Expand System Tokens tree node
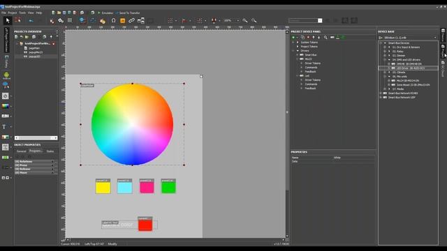Viewport: 447px width, 251px height. (x=298, y=42)
